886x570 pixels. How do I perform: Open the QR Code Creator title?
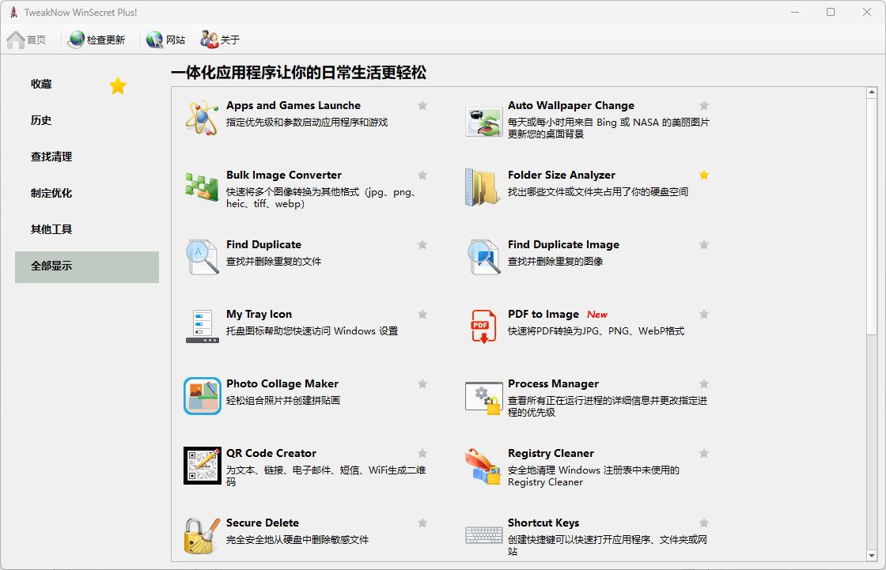pyautogui.click(x=271, y=454)
